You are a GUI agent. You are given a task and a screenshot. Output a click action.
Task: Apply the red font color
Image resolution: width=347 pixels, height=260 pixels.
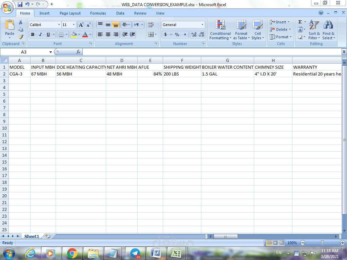coord(85,35)
